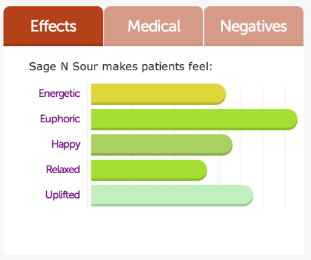Image resolution: width=311 pixels, height=260 pixels.
Task: Click the yellow Energetic bar
Action: click(158, 94)
